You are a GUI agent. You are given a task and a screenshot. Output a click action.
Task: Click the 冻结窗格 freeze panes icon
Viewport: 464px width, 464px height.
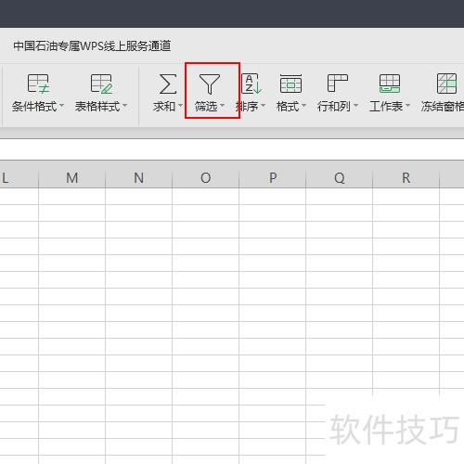tap(446, 84)
